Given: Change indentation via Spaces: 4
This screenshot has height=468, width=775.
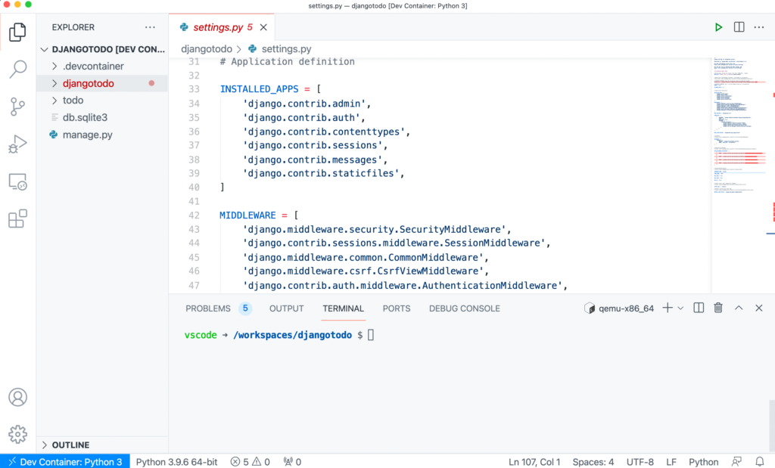Looking at the screenshot, I should pos(593,462).
